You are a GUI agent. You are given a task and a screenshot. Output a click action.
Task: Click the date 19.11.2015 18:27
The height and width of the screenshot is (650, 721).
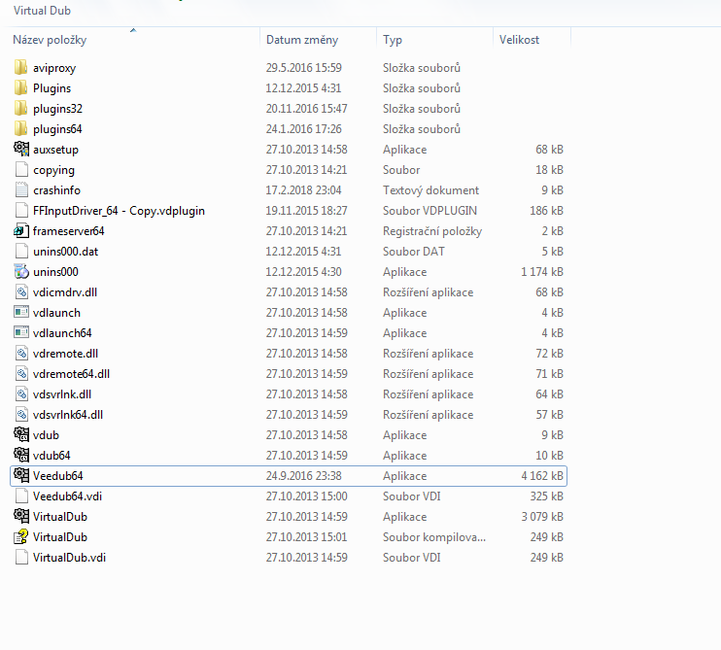click(x=307, y=211)
